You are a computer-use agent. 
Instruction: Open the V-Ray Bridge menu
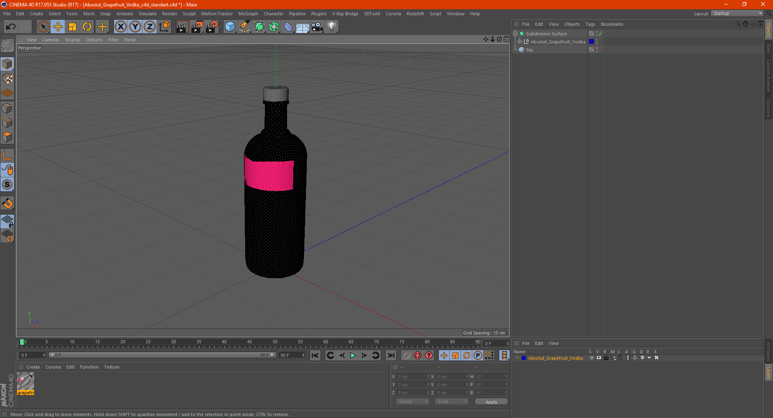pyautogui.click(x=345, y=14)
